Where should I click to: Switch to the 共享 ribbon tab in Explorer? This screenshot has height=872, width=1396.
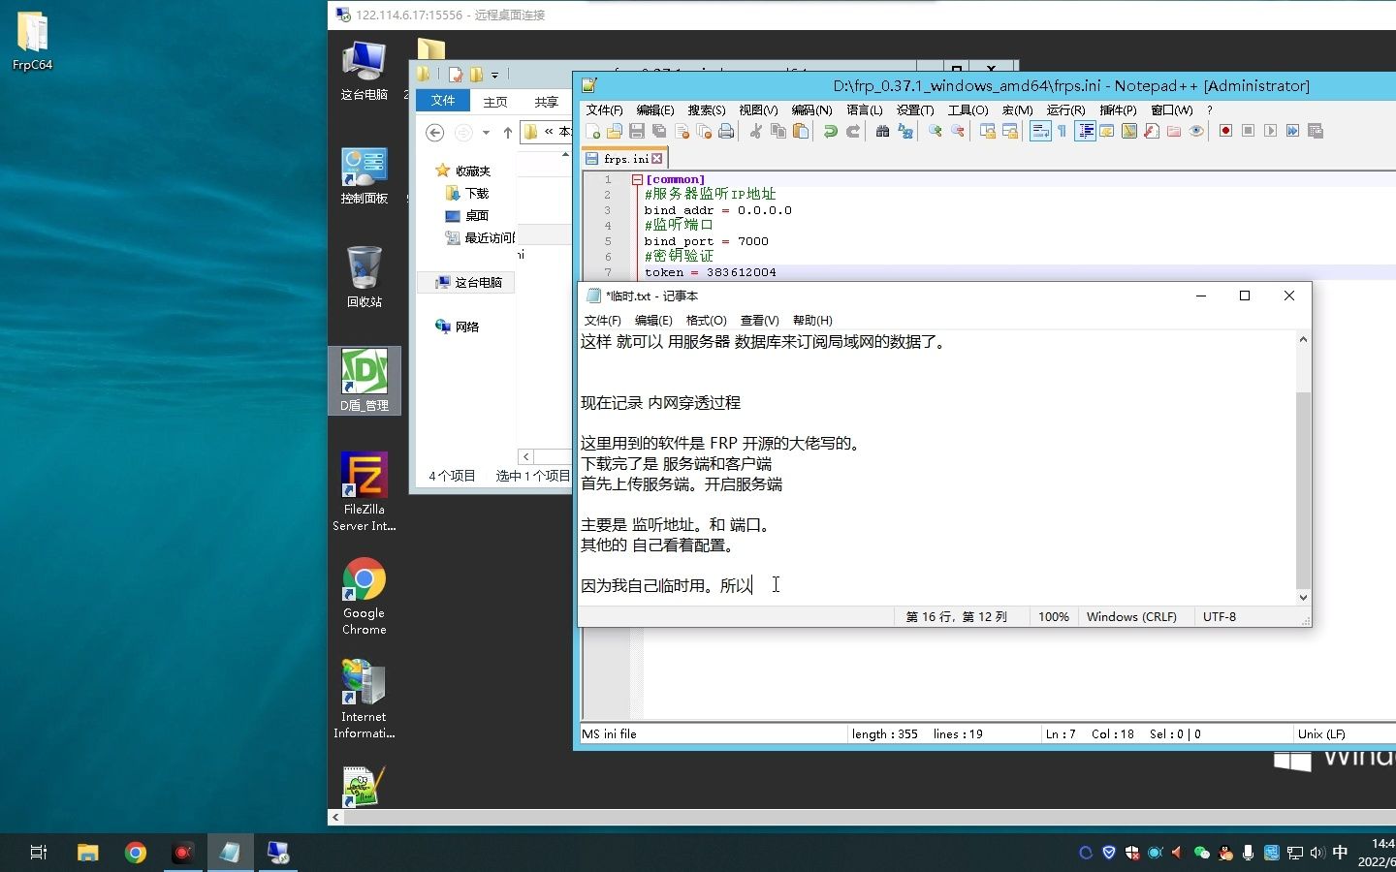[546, 100]
